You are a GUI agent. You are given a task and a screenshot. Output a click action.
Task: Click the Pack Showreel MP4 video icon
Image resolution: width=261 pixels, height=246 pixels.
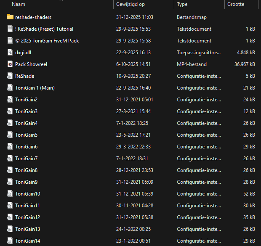click(x=11, y=64)
